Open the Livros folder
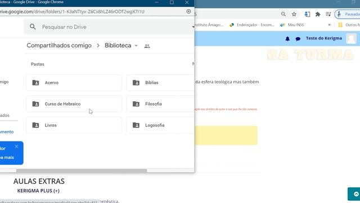Screen dimensions: 360x203 coord(74,125)
